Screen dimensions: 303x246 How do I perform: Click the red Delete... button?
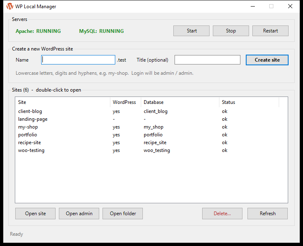tap(222, 214)
